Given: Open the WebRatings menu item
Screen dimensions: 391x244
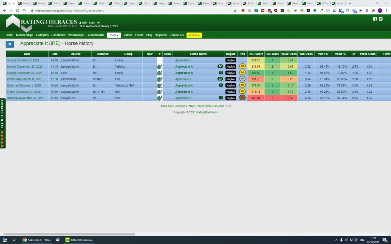Looking at the screenshot, I should [x=76, y=35].
